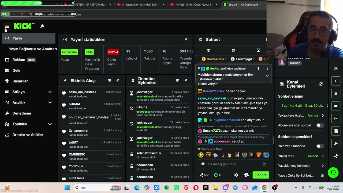343x193 pixels.
Task: Go to Reklam Beta page
Action: (28, 60)
